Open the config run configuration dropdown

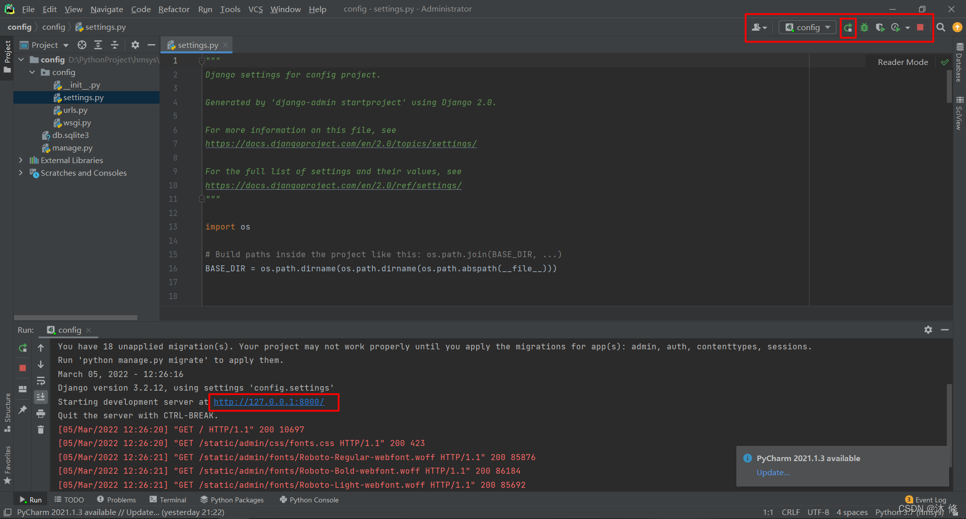(808, 28)
